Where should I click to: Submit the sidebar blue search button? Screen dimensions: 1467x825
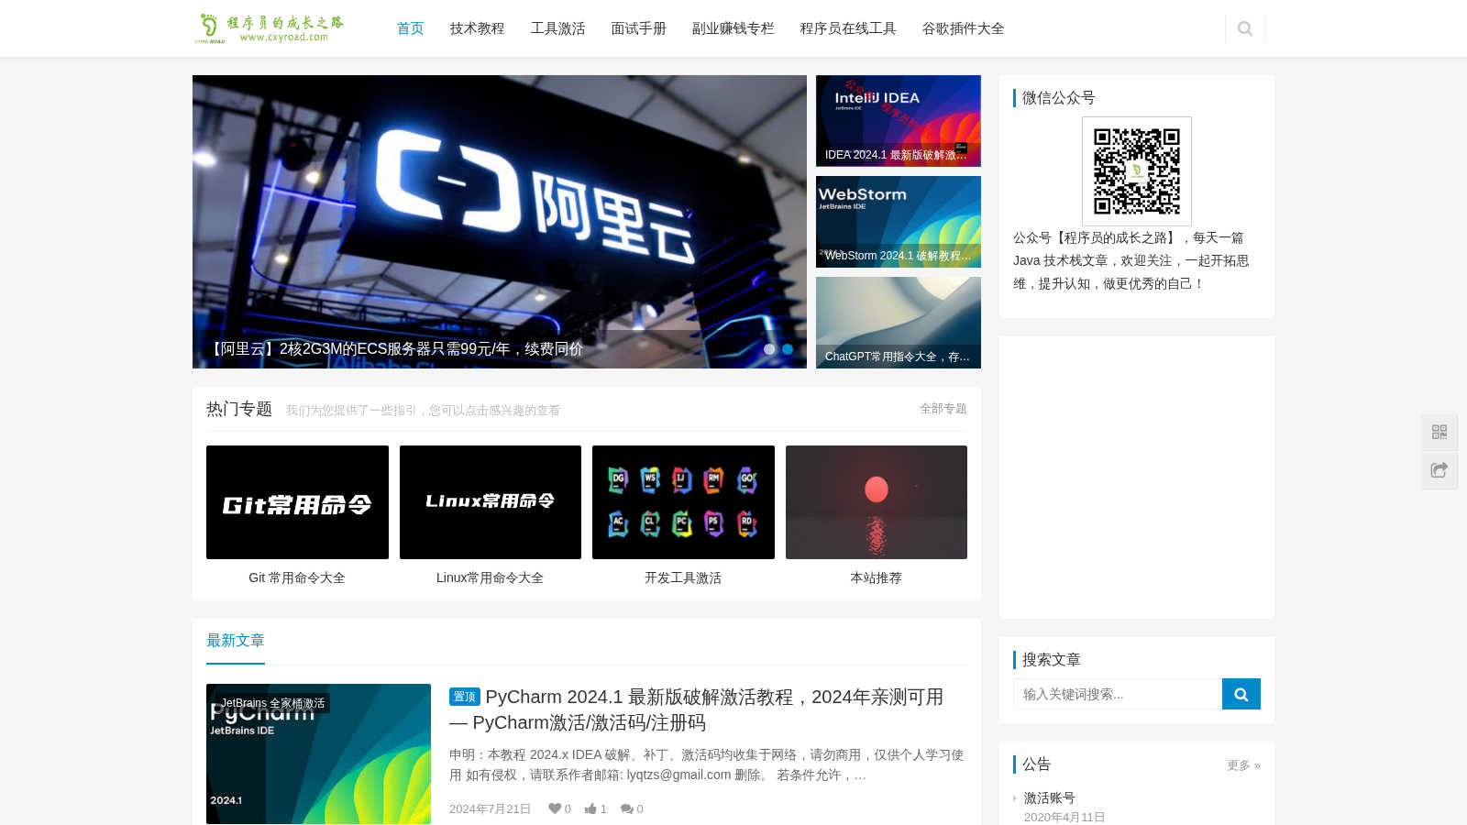coord(1241,694)
